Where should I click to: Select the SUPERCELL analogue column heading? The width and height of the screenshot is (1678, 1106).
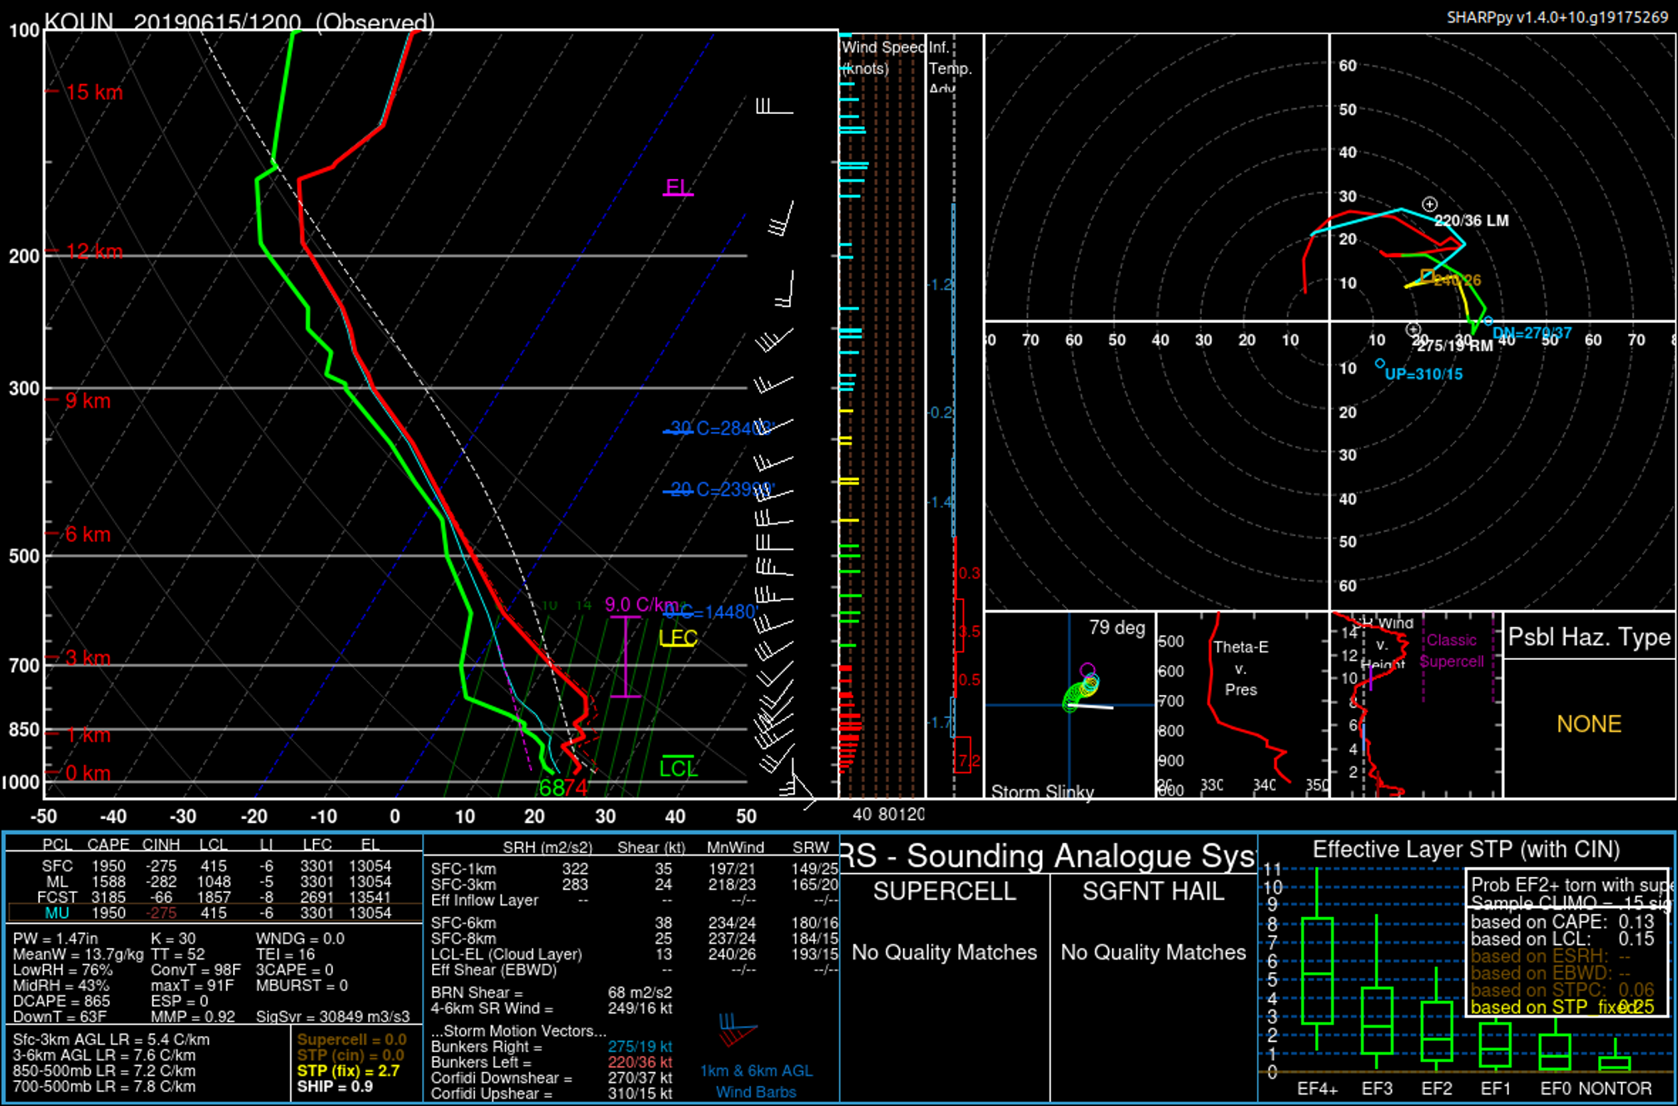click(x=944, y=891)
